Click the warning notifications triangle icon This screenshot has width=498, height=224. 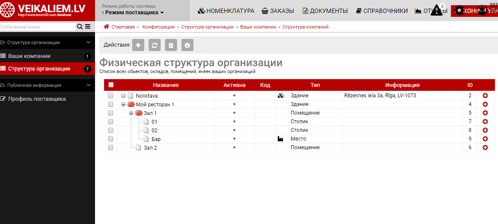tap(437, 11)
